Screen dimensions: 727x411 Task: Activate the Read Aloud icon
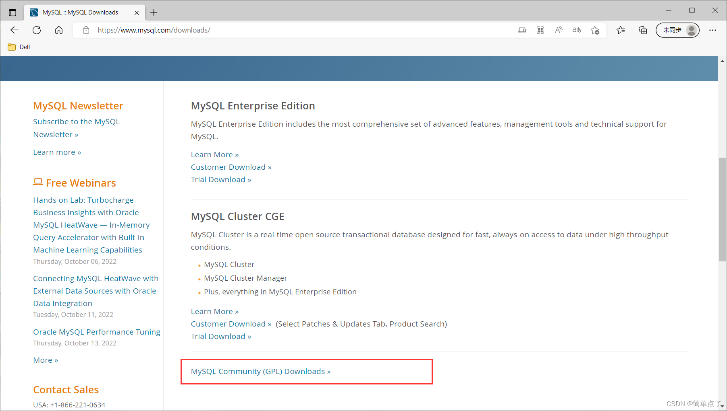click(559, 30)
